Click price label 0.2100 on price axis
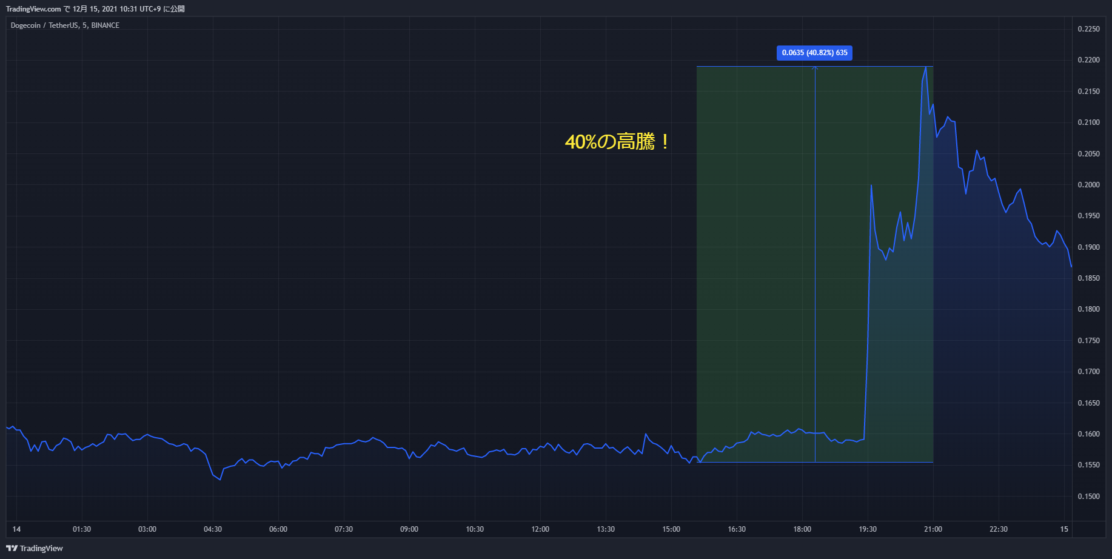1112x559 pixels. (1088, 122)
